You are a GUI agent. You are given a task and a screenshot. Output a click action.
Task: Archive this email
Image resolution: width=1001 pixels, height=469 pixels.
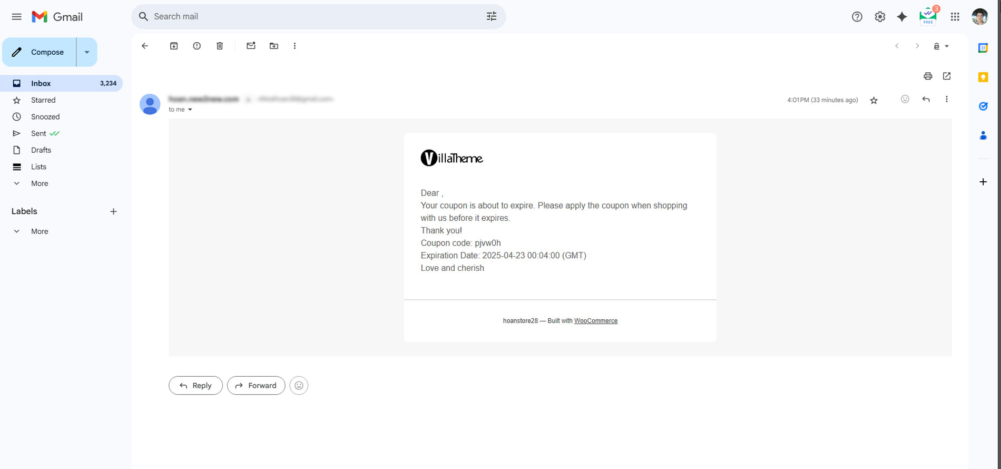tap(174, 46)
